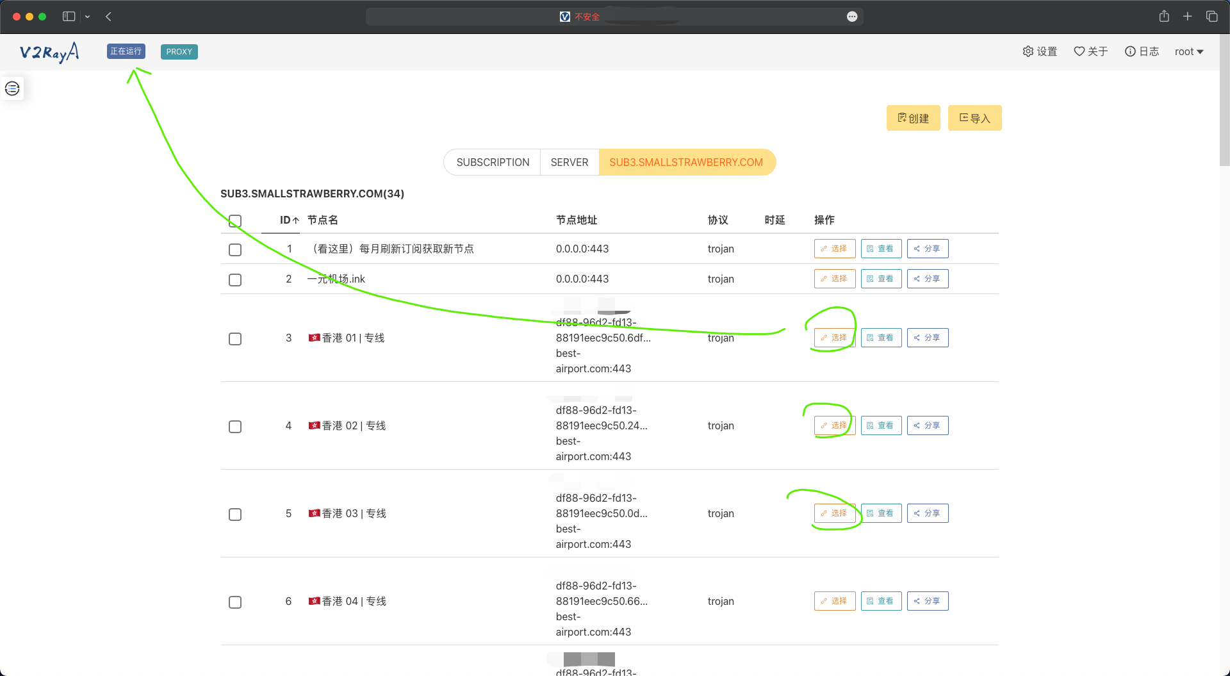This screenshot has width=1230, height=676.
Task: Go back using the browser arrow
Action: 108,17
